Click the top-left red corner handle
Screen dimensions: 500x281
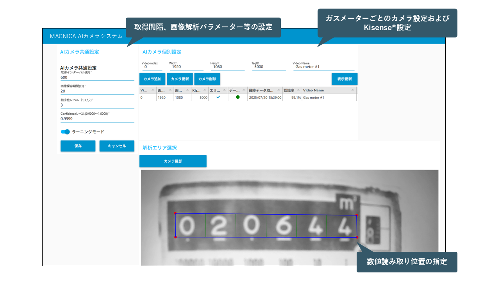click(x=175, y=213)
